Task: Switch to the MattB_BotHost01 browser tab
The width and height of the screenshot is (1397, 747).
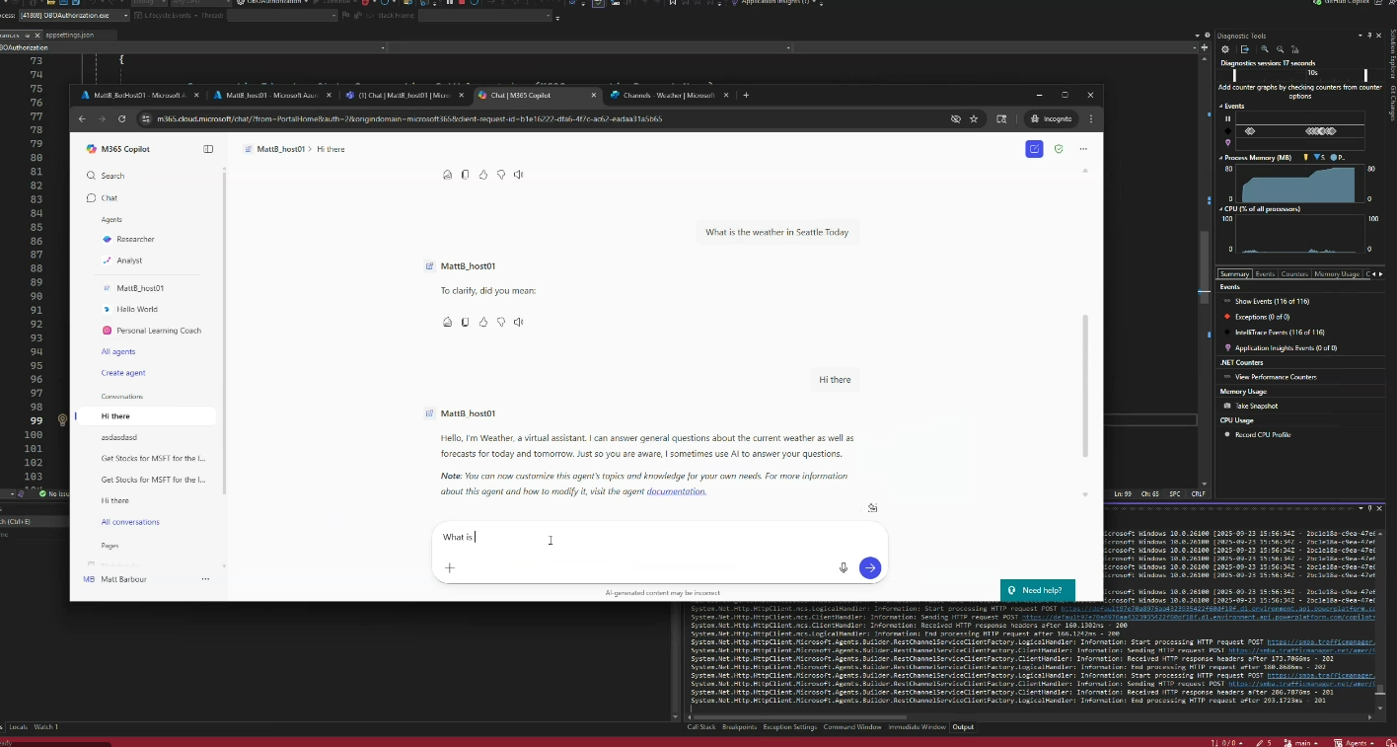Action: 141,95
